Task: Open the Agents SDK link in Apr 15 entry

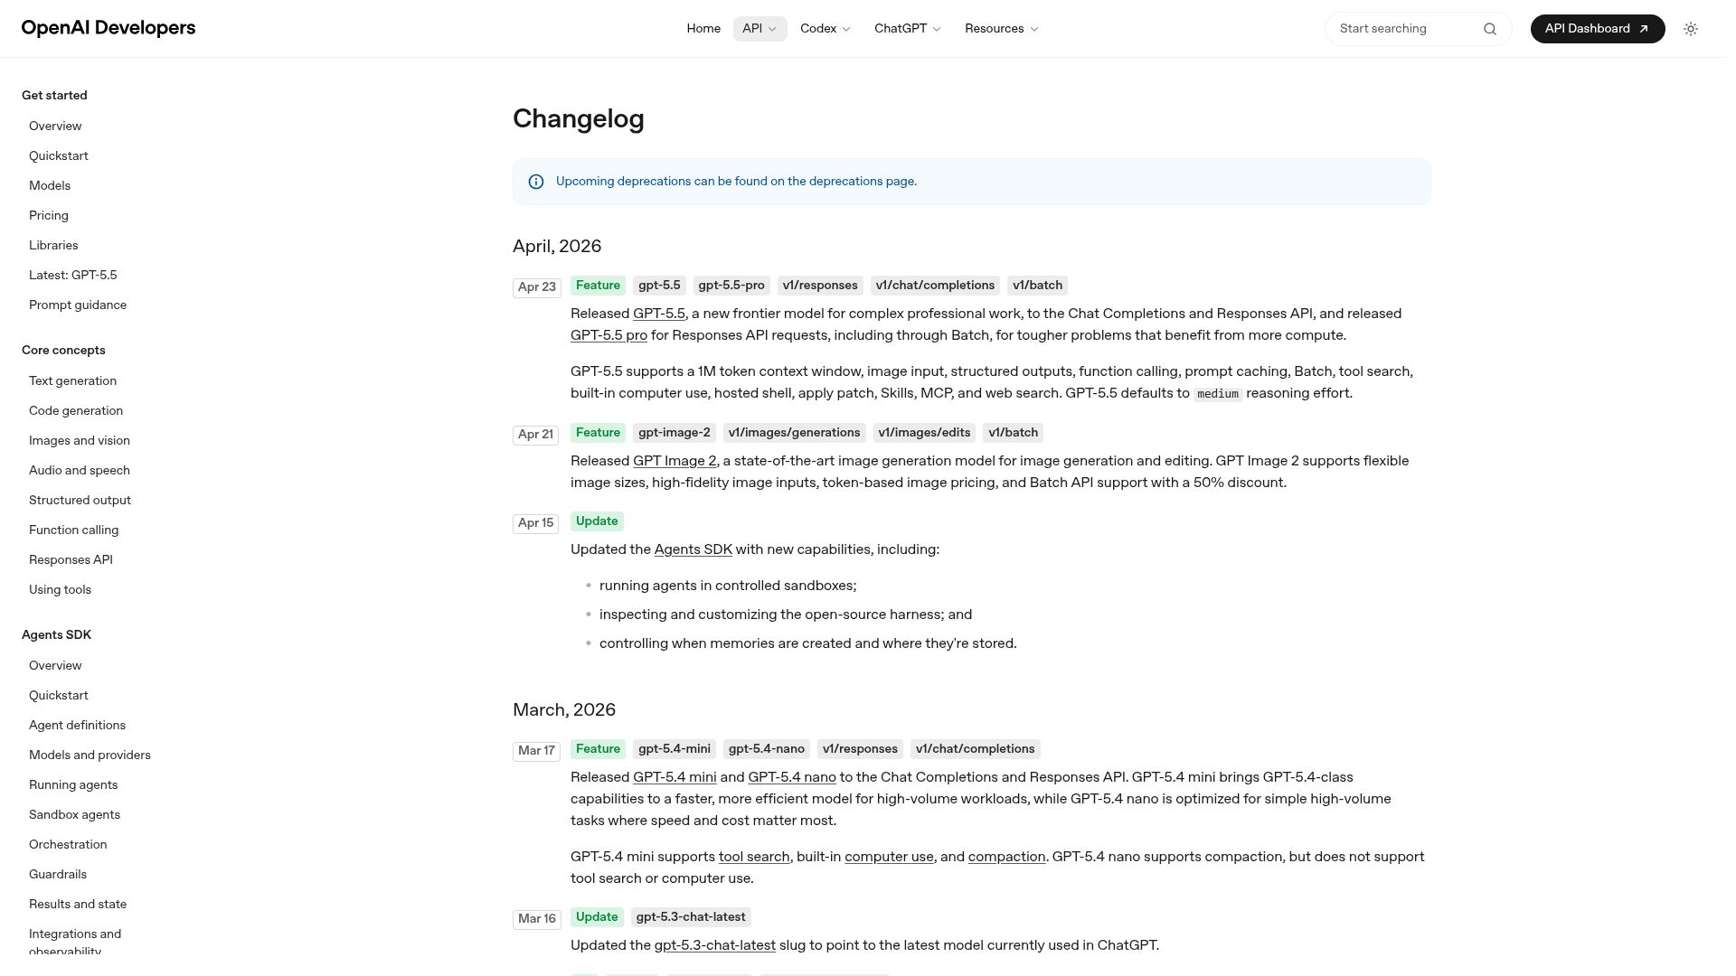Action: click(693, 549)
